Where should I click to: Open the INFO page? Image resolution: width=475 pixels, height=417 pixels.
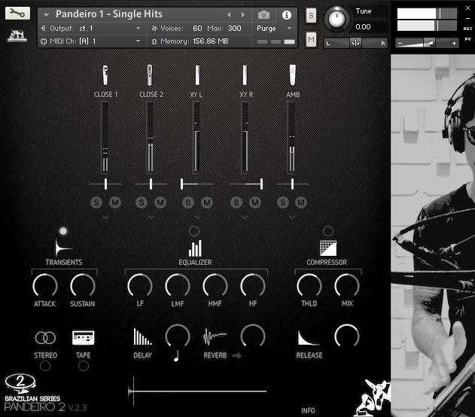(x=308, y=410)
